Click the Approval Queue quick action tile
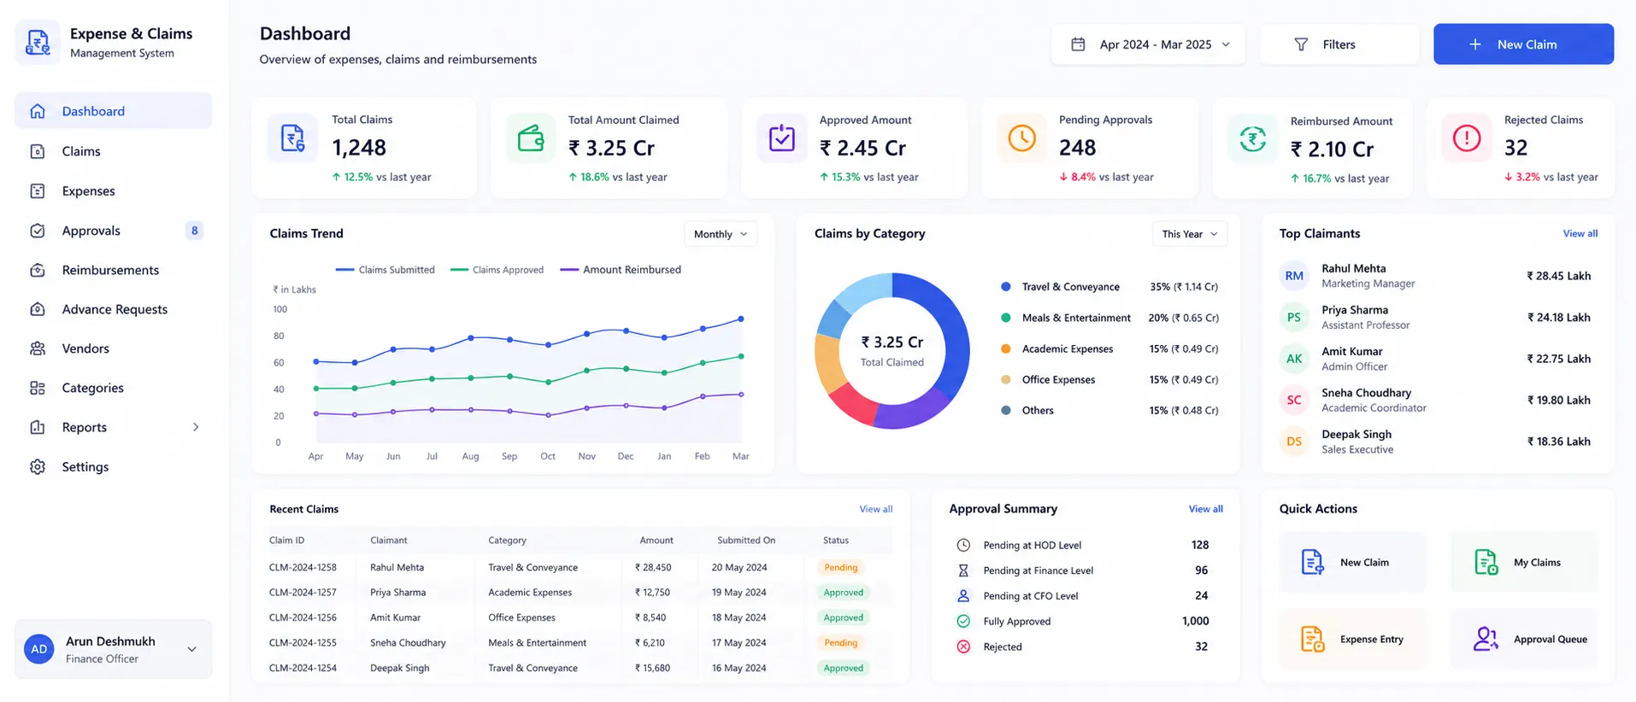This screenshot has height=702, width=1636. [x=1524, y=639]
